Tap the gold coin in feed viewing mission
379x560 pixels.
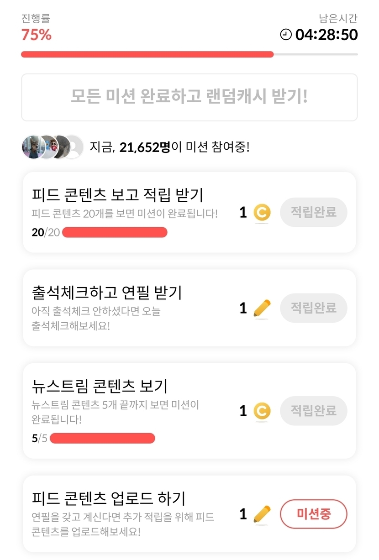tap(262, 213)
